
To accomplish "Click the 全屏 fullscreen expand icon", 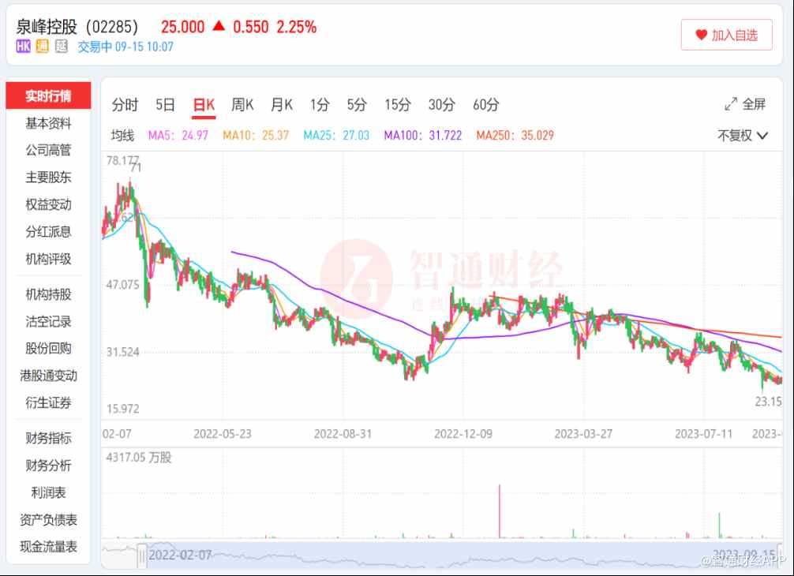I will pos(731,103).
